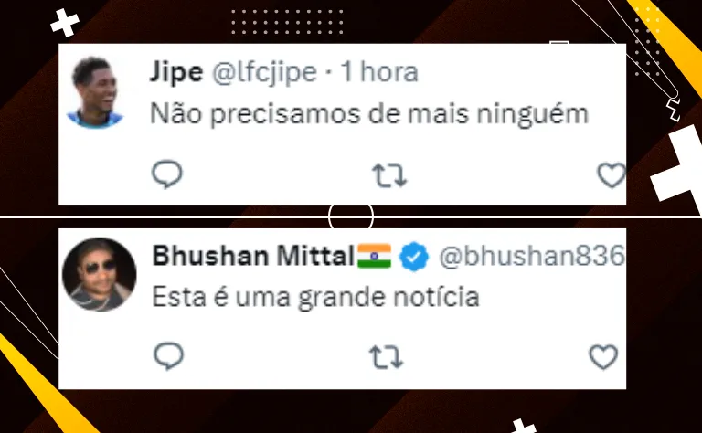
Task: Reply to Jipe's tweet via comment icon
Action: pyautogui.click(x=167, y=174)
